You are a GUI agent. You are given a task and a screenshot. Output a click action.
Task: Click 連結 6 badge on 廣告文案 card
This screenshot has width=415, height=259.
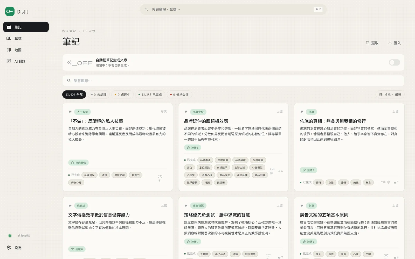coord(309,242)
